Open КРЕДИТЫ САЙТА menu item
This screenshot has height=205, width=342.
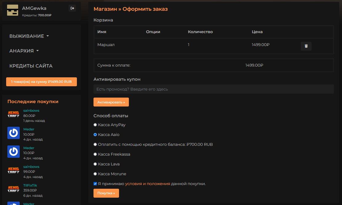pos(31,66)
